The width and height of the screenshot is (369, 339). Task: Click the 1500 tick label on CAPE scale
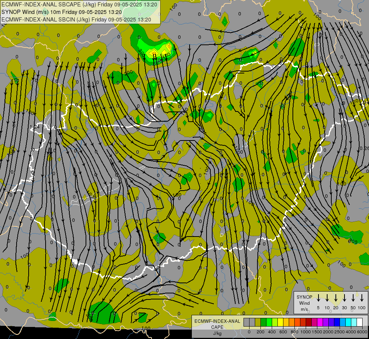317,332
